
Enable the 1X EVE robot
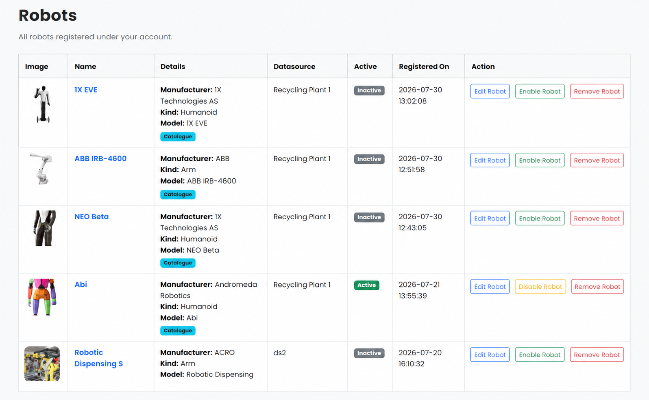540,91
